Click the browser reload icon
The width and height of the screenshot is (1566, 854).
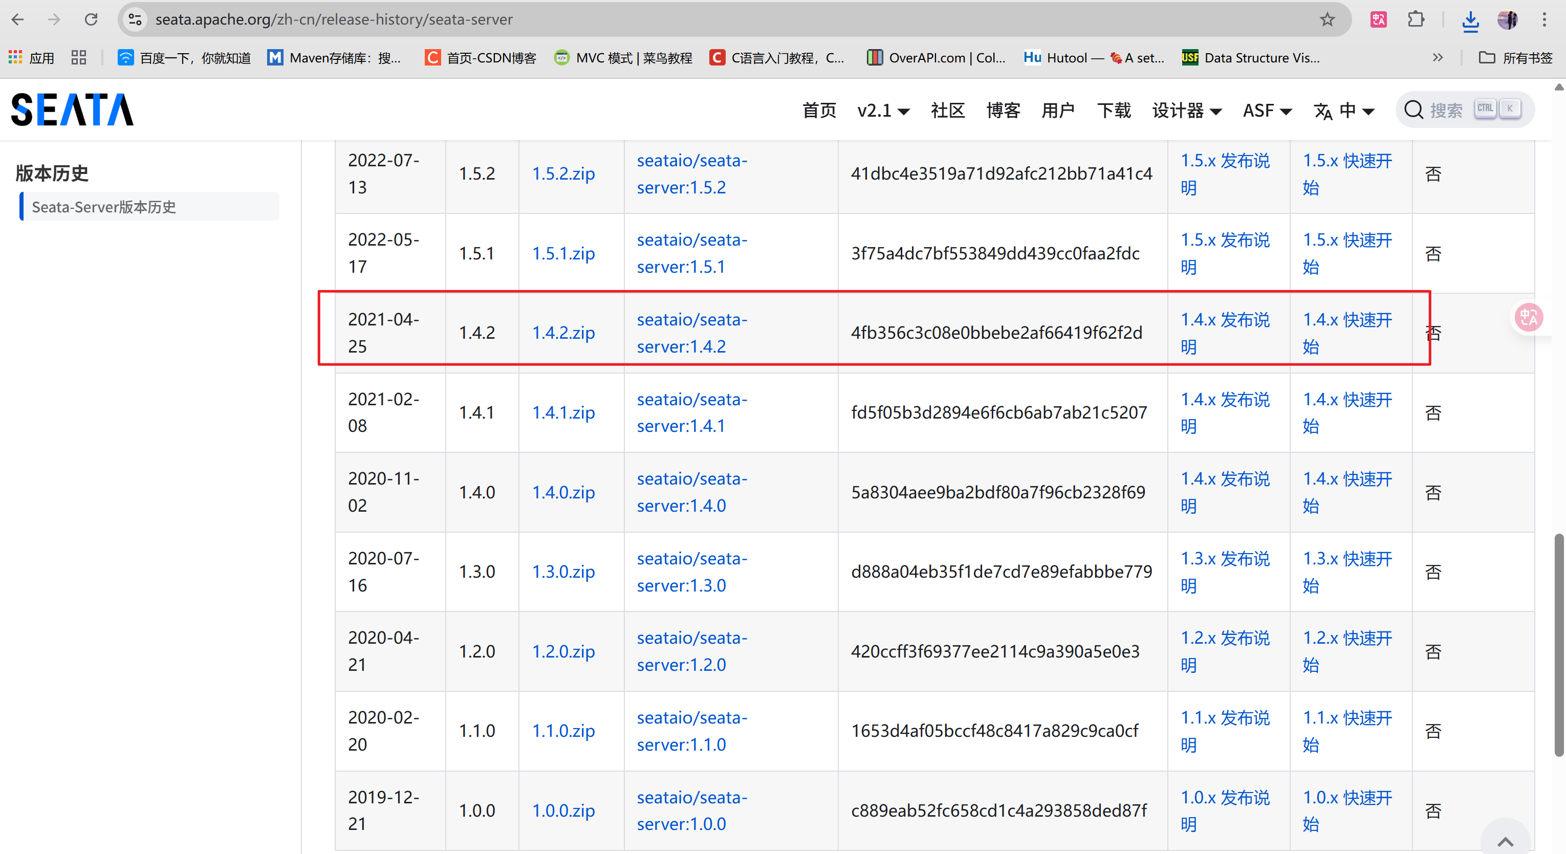[91, 19]
